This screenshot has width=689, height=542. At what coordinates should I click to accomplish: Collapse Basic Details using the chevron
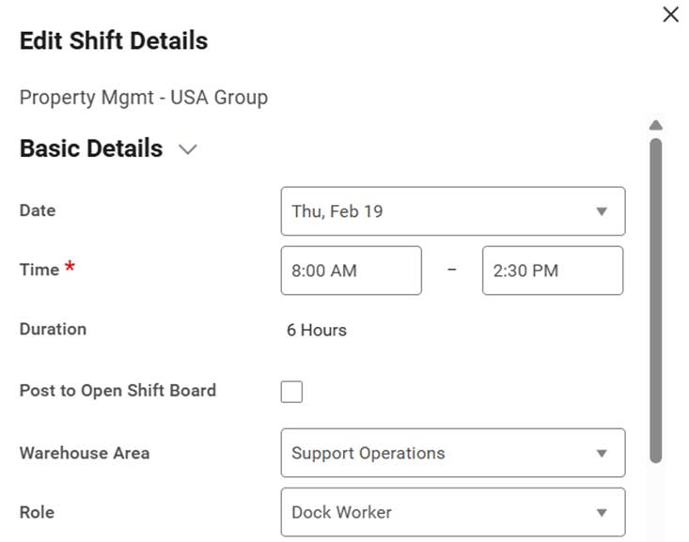pyautogui.click(x=188, y=149)
